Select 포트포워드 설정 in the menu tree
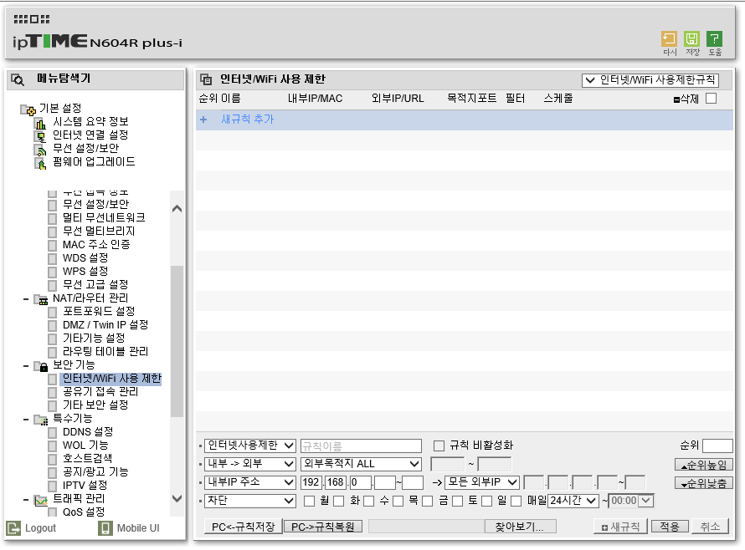This screenshot has width=745, height=550. point(98,311)
